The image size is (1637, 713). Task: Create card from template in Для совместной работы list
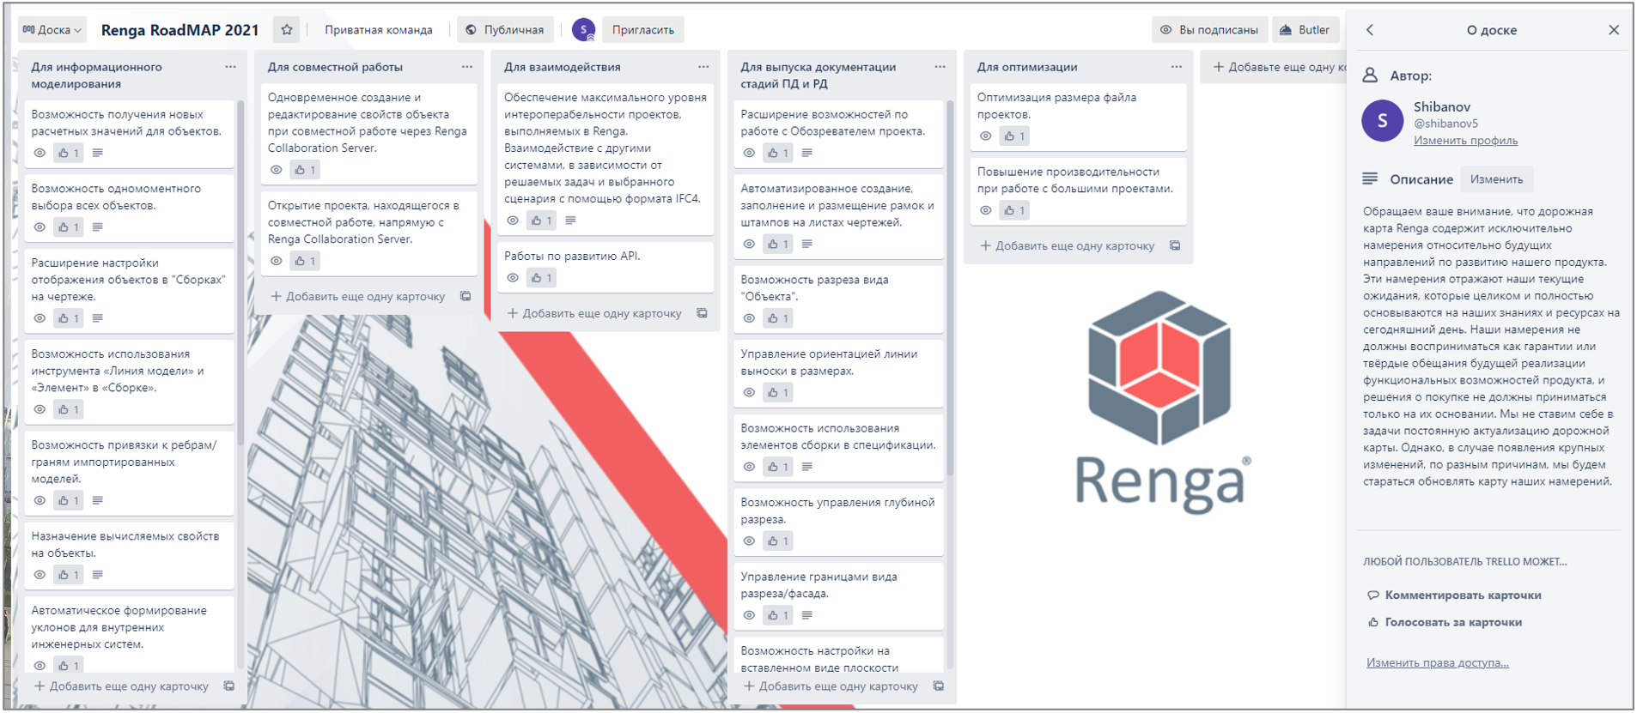[x=466, y=296]
